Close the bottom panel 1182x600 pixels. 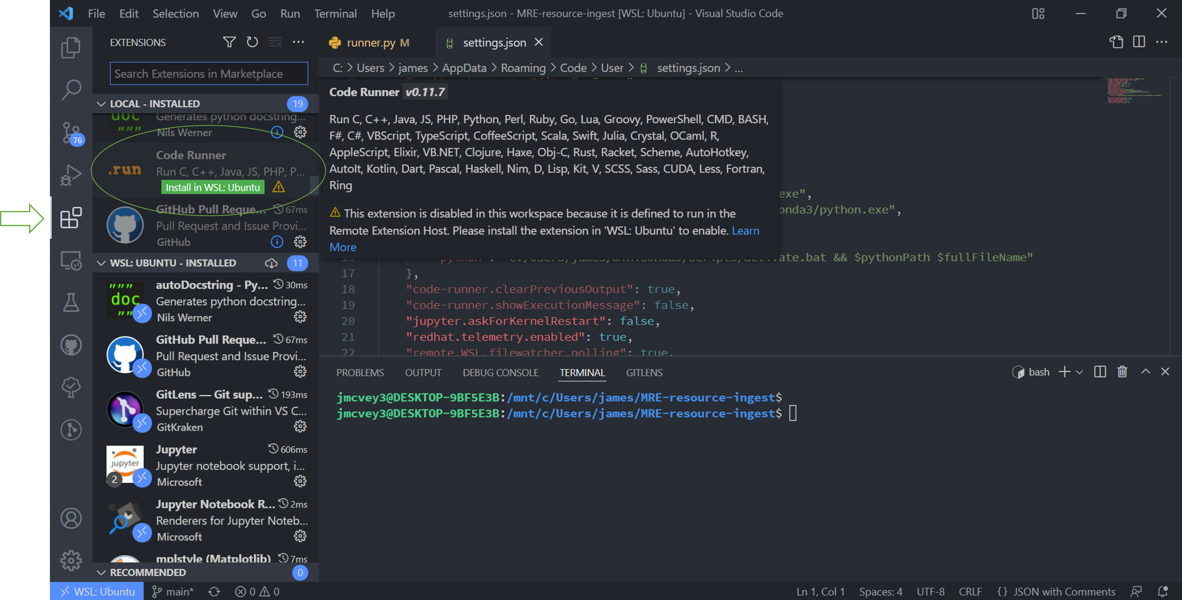click(x=1165, y=372)
